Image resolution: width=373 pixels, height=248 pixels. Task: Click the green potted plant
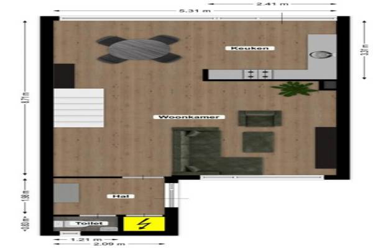pos(293,89)
